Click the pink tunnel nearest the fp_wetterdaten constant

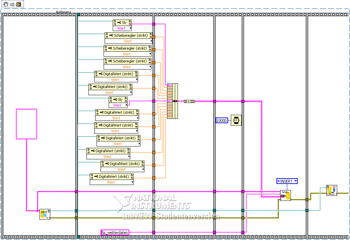pyautogui.click(x=154, y=233)
